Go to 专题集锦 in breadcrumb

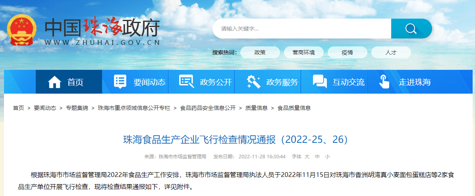[77, 108]
